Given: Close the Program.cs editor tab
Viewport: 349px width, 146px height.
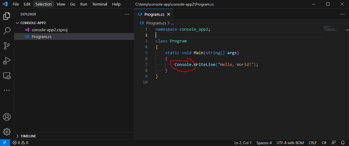Looking at the screenshot, I should click(169, 15).
